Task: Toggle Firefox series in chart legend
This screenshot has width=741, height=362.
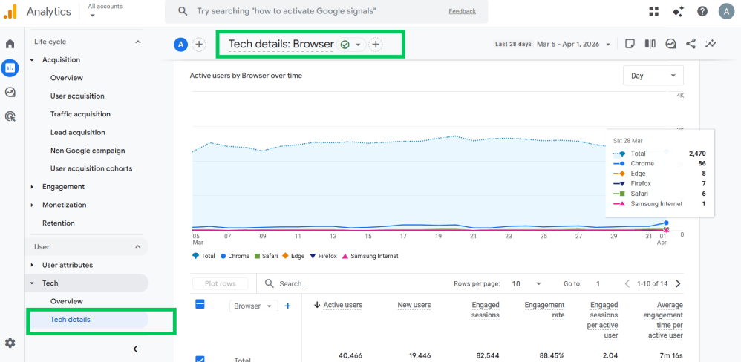Action: (323, 256)
